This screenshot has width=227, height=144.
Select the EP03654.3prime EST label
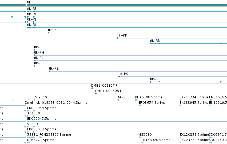tap(152, 103)
